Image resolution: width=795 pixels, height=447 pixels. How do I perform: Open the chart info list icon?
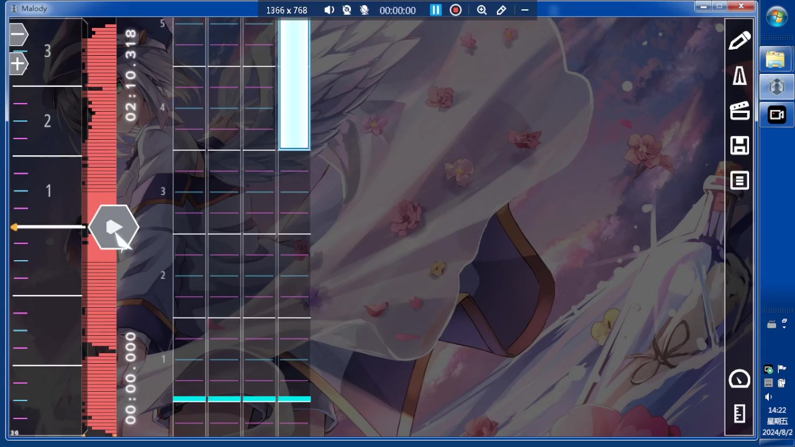(739, 181)
